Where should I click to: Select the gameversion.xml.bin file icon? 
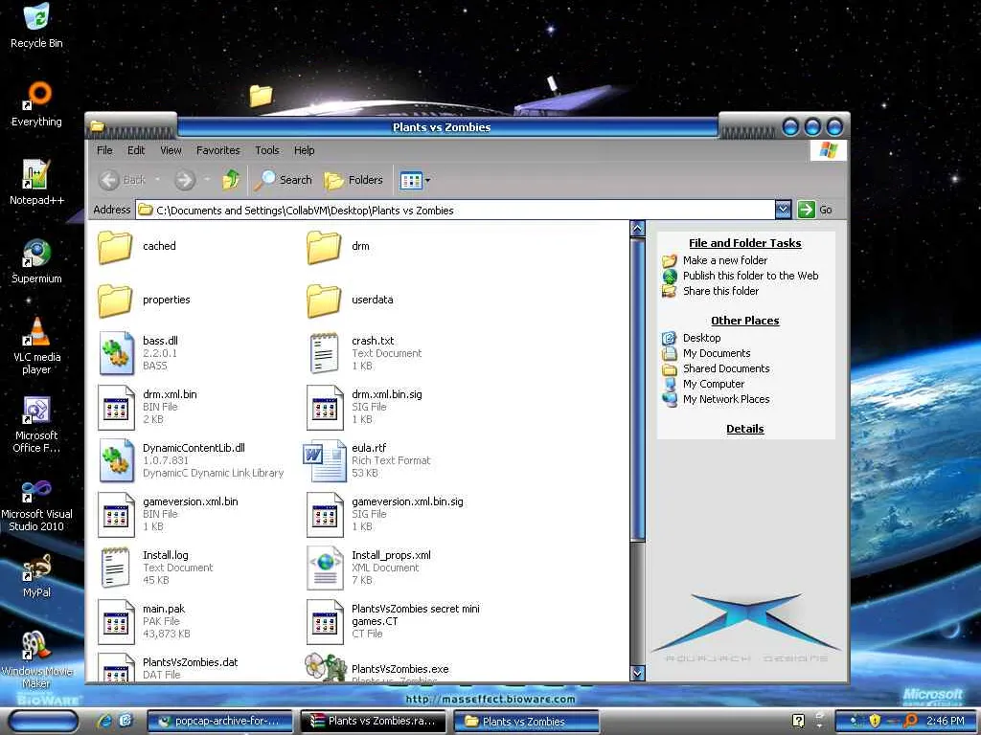116,515
